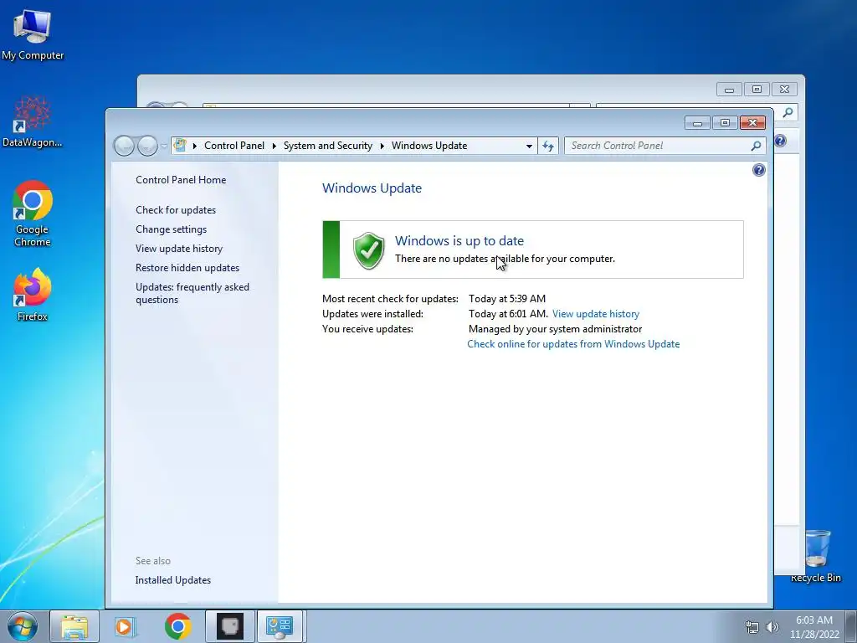Expand arrow after Control Panel breadcrumb
The image size is (857, 643).
274,146
